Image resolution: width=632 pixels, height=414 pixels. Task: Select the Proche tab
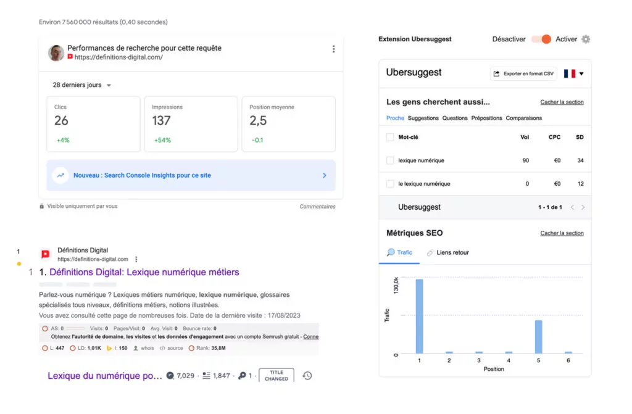coord(395,118)
